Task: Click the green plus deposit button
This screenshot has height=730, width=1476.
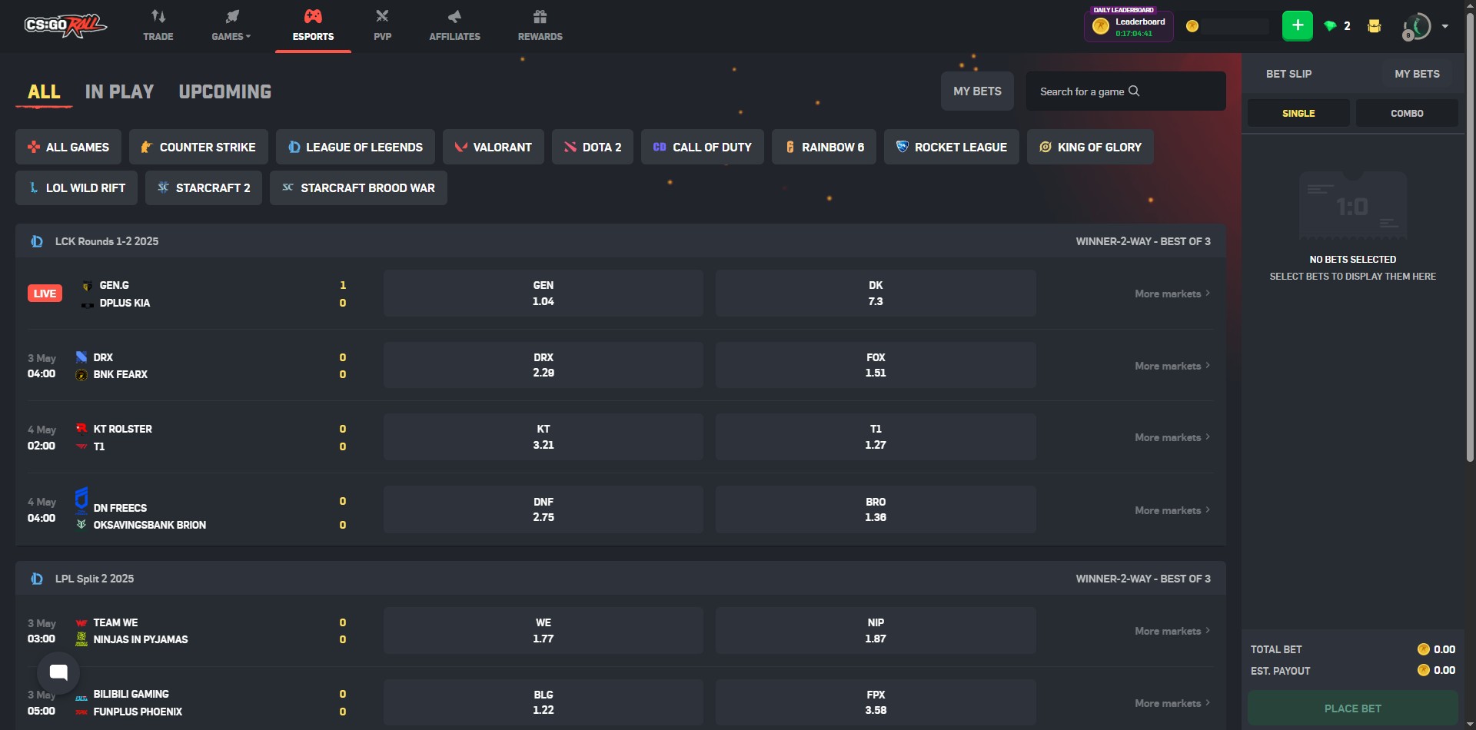Action: pos(1298,25)
